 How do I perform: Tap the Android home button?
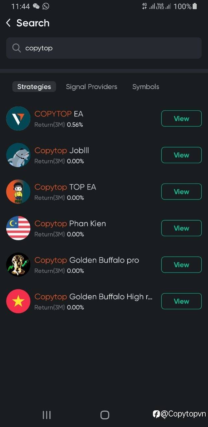click(x=105, y=415)
